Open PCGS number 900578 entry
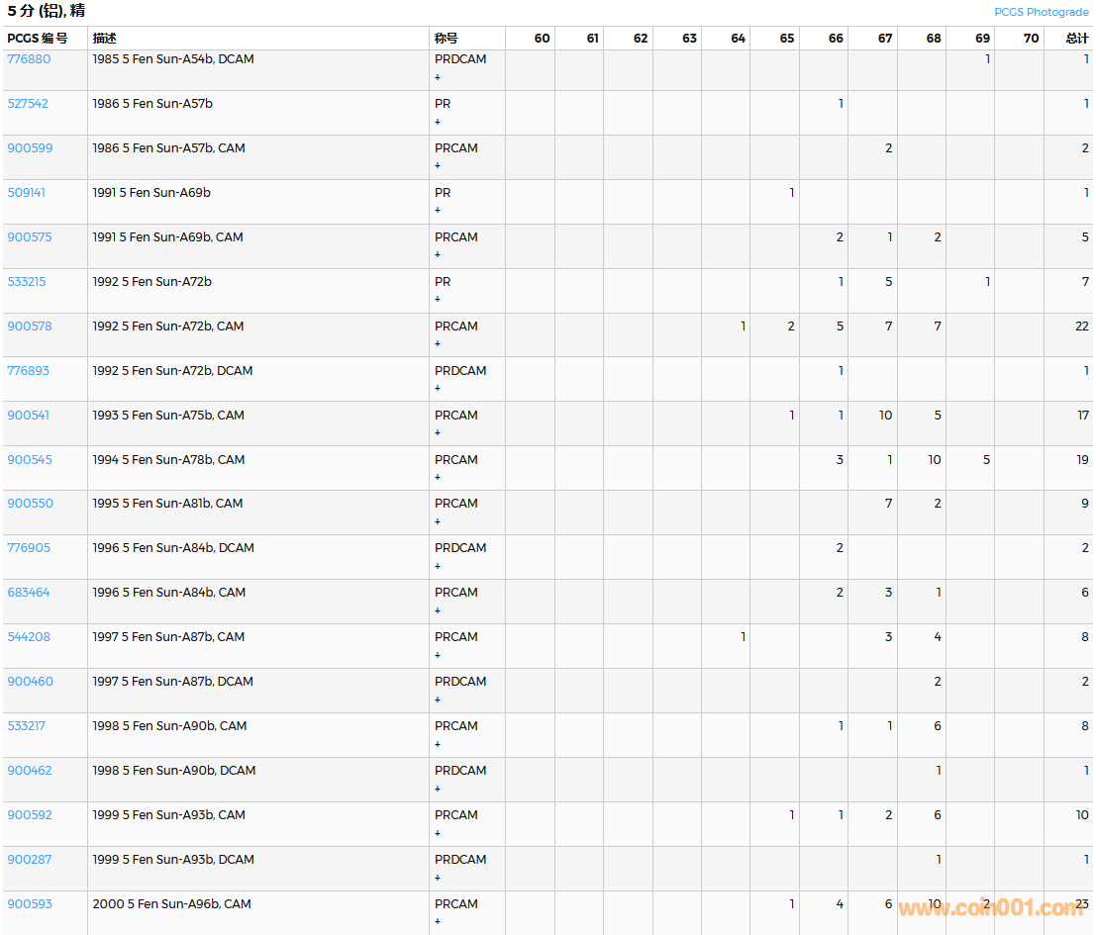The image size is (1096, 935). tap(30, 327)
